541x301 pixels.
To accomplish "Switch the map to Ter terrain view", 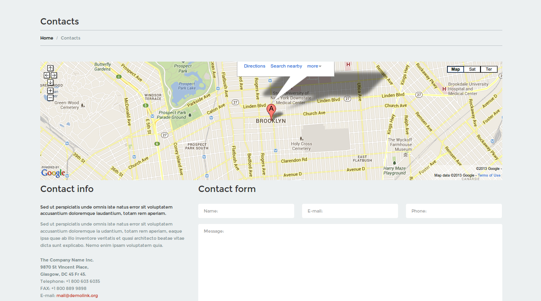I will 488,70.
